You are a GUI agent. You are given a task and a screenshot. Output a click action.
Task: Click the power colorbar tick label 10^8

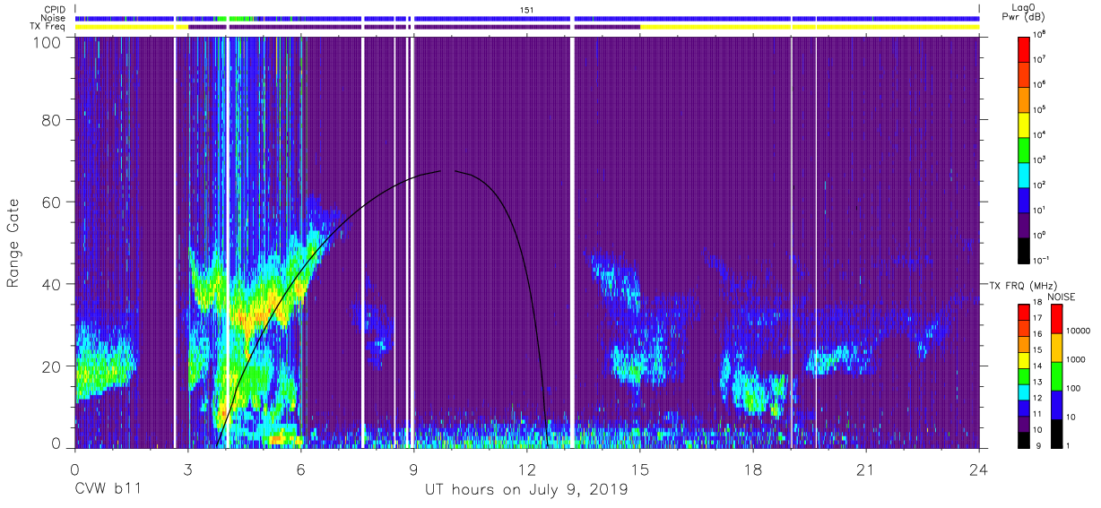tap(1040, 35)
